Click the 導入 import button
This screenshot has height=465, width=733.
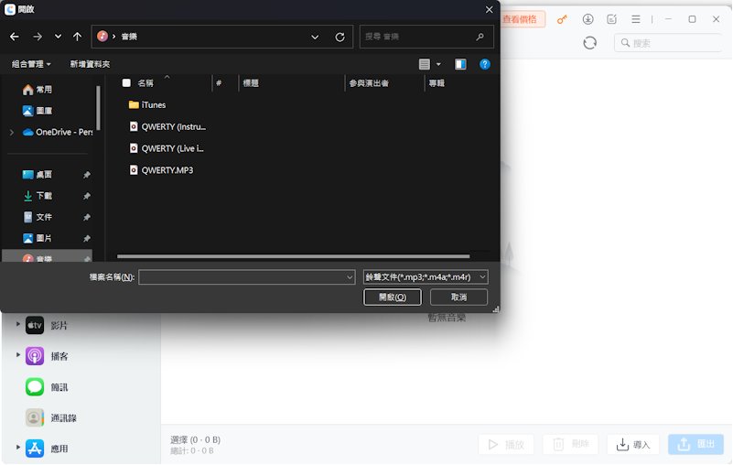633,445
